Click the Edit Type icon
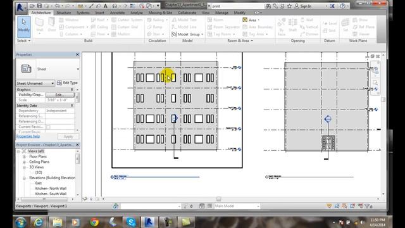This screenshot has width=405, height=228. click(59, 83)
